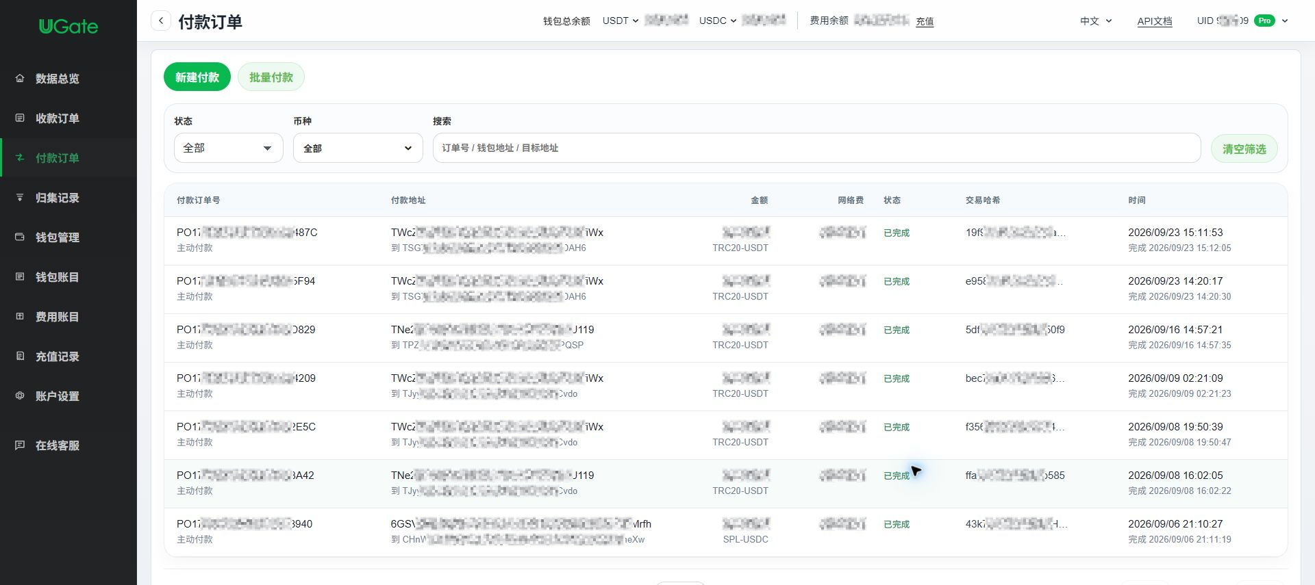Viewport: 1315px width, 585px height.
Task: Click the payment address ending in Mrfh
Action: 521,524
